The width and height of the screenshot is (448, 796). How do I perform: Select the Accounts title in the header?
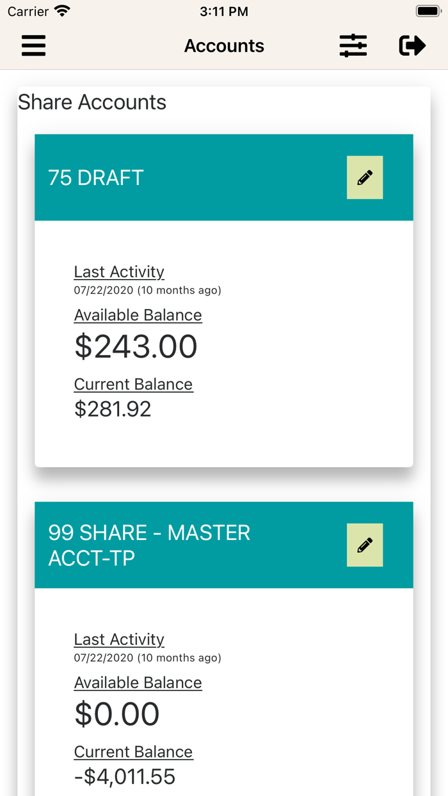(224, 45)
